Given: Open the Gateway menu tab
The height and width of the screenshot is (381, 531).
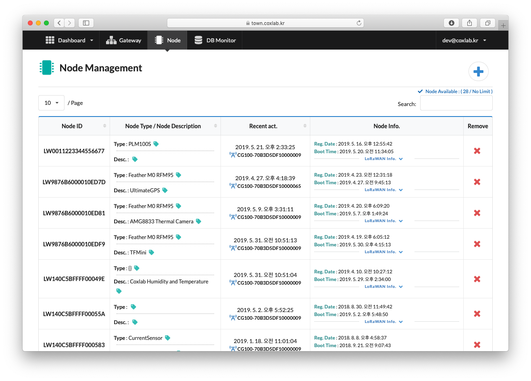Looking at the screenshot, I should coord(124,40).
